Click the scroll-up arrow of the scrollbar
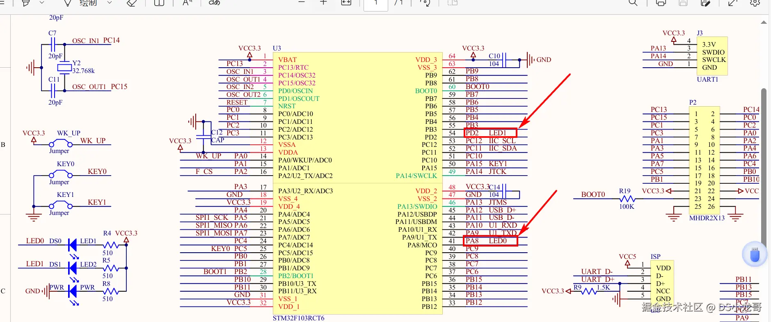 pyautogui.click(x=764, y=23)
